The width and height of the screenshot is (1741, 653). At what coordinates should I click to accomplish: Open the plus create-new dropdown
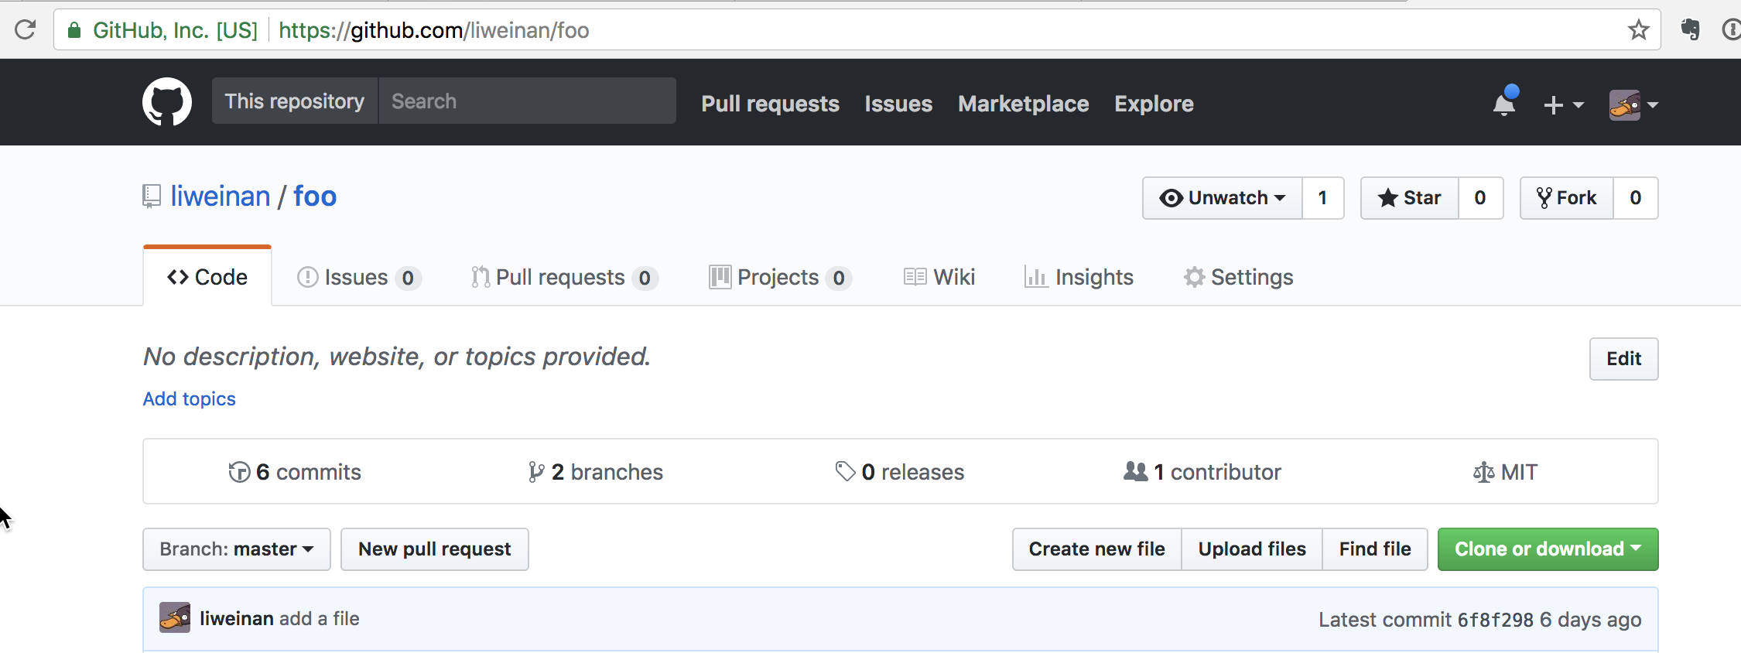[1563, 104]
